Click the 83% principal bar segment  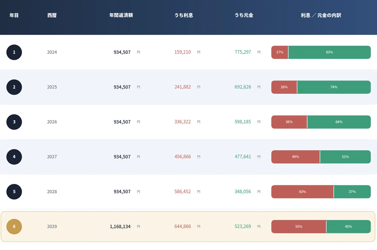tap(330, 52)
